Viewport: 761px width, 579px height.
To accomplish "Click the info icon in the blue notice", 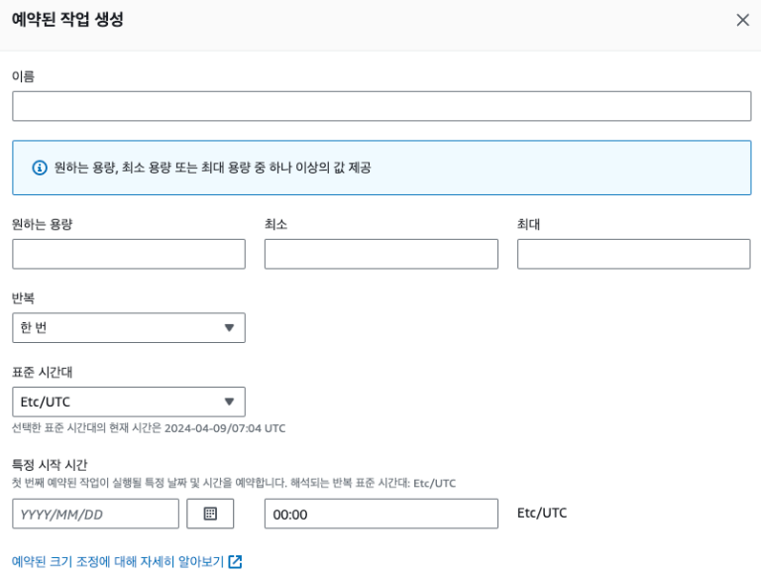I will click(40, 168).
